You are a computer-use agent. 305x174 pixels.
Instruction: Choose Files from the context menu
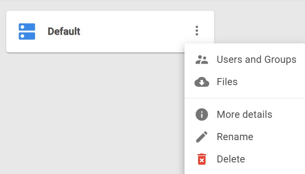tap(227, 82)
